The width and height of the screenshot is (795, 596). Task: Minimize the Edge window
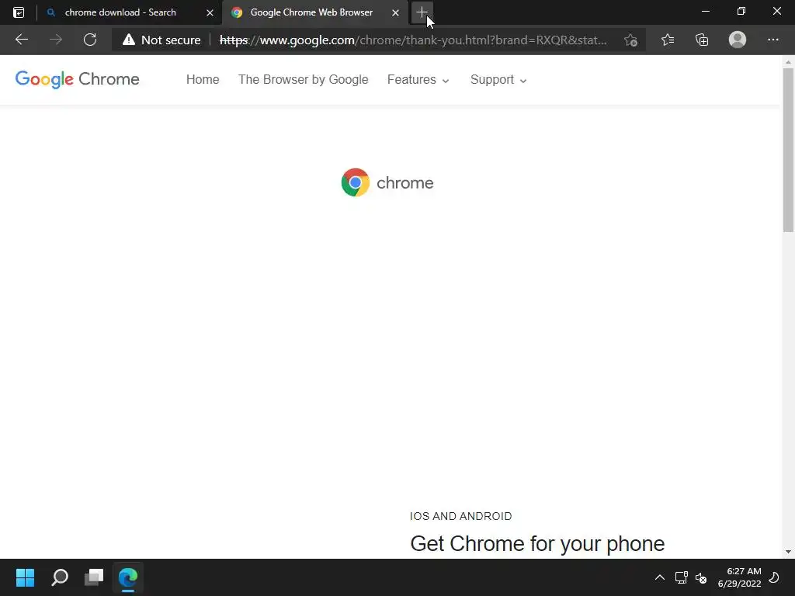[705, 11]
